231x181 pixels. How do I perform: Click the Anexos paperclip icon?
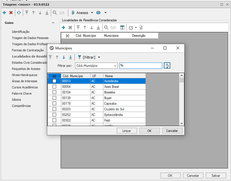pyautogui.click(x=73, y=13)
